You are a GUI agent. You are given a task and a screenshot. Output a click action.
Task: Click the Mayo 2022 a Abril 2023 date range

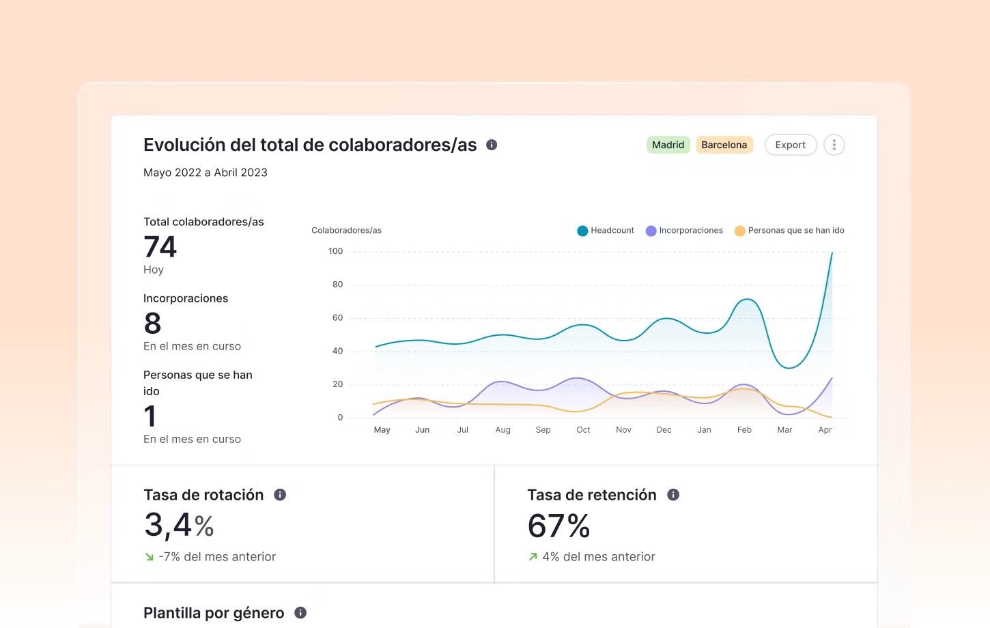click(206, 173)
